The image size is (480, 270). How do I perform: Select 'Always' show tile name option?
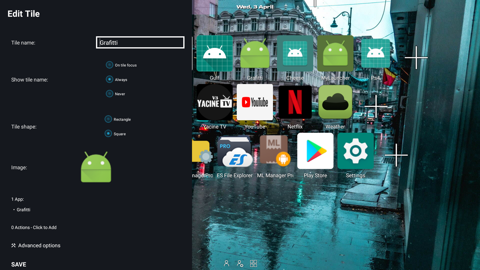(x=117, y=79)
